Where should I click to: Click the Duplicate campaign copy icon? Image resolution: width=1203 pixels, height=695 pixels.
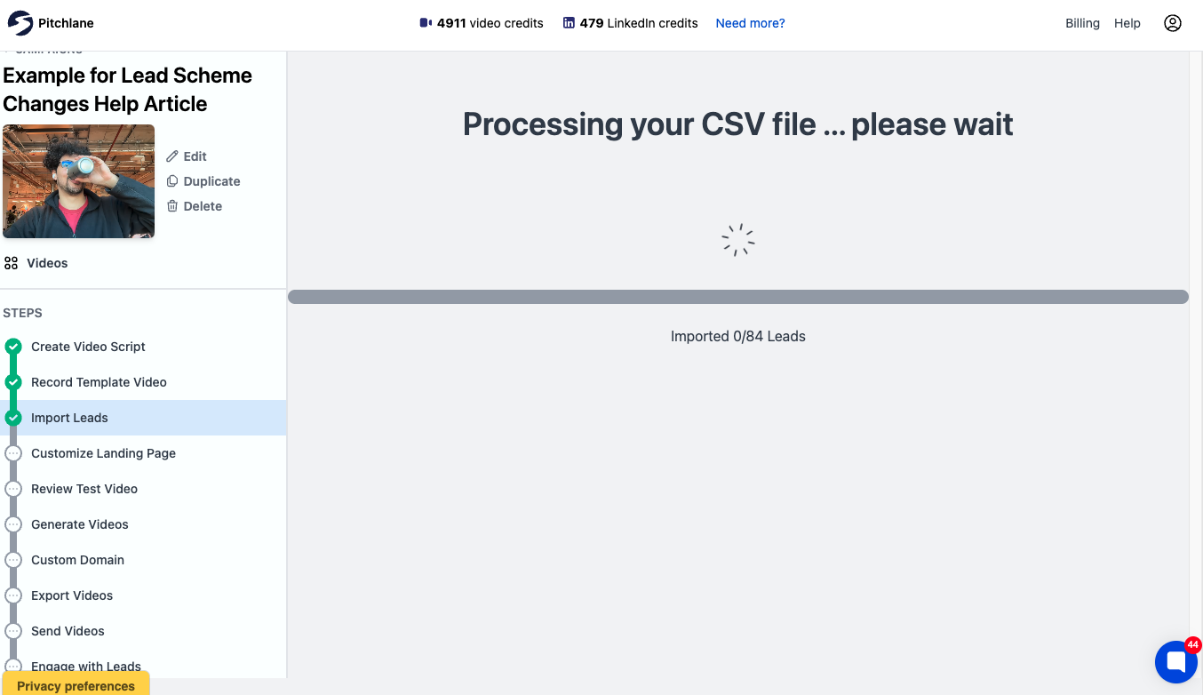click(x=172, y=181)
